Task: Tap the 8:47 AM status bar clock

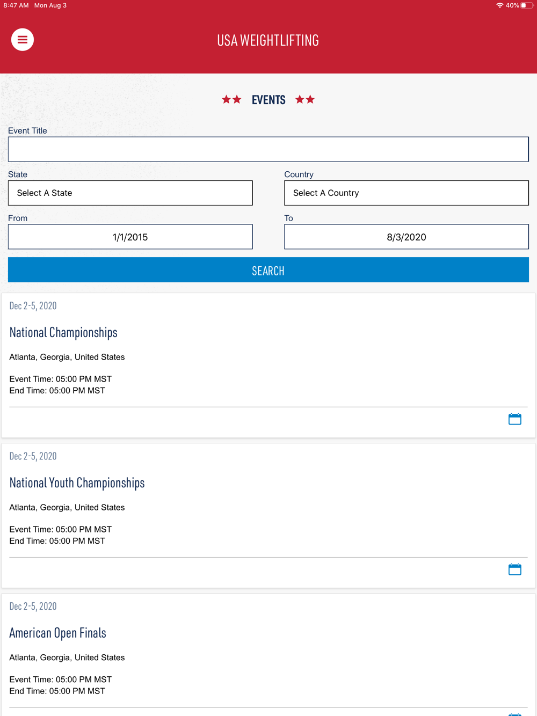Action: point(16,5)
